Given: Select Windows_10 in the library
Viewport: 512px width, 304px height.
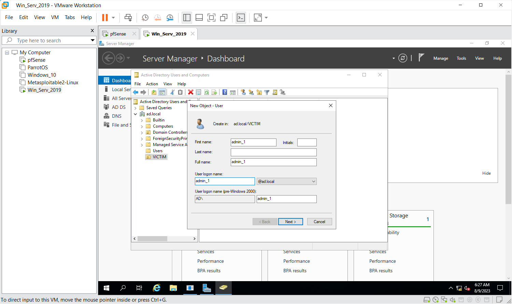Looking at the screenshot, I should [x=42, y=75].
